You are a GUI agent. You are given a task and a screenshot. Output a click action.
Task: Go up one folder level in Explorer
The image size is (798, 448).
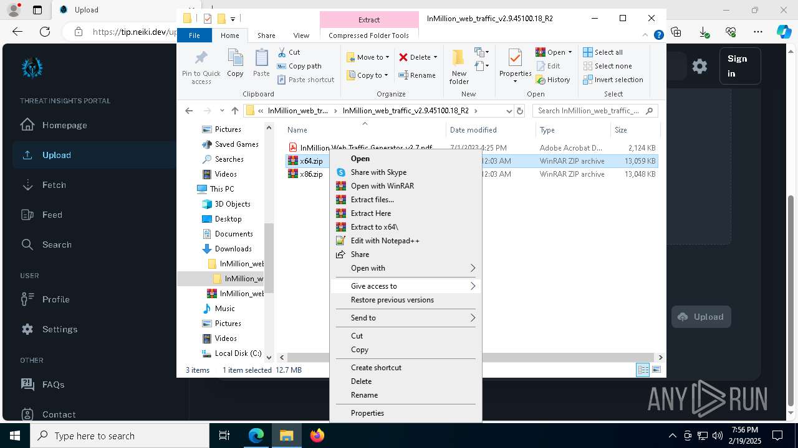tap(234, 111)
